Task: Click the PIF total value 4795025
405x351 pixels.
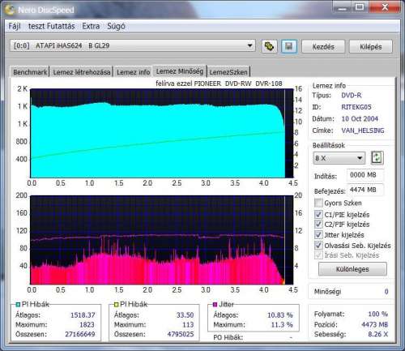Action: coord(181,334)
